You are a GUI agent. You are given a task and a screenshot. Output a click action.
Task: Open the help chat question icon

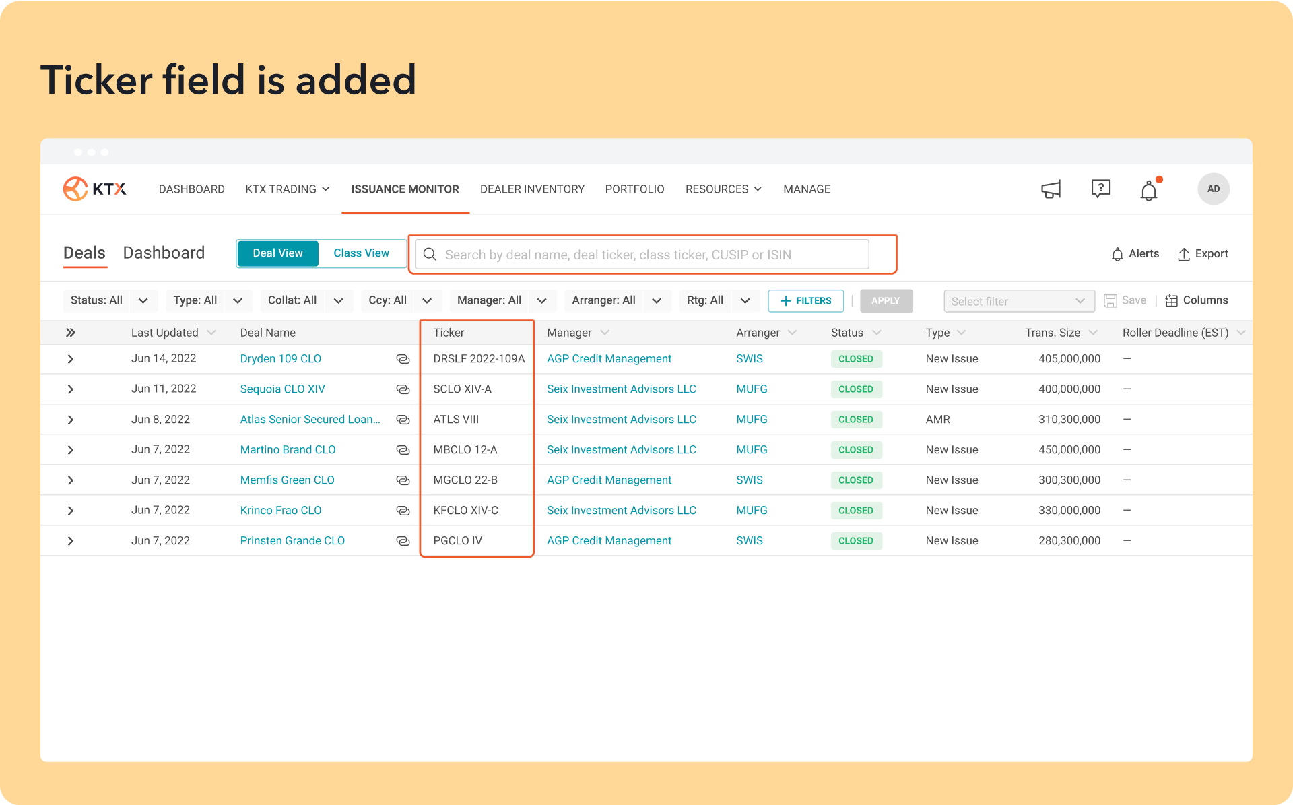[x=1100, y=189]
